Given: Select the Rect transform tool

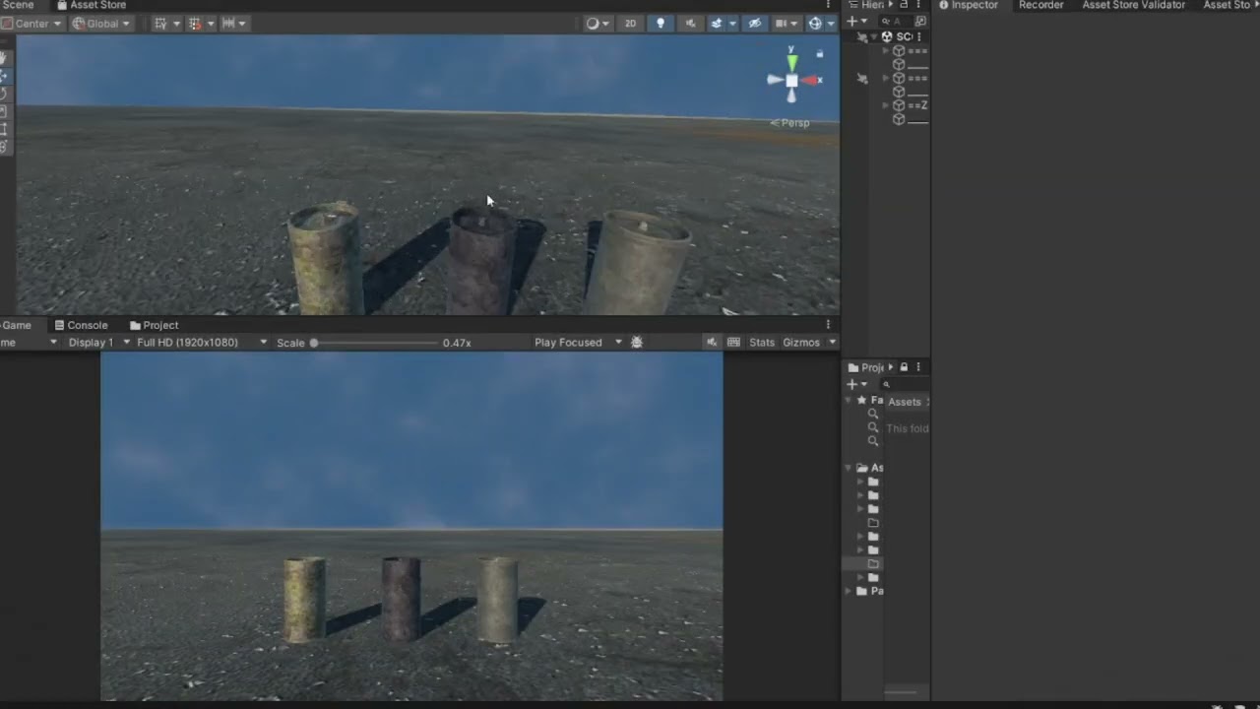Looking at the screenshot, I should [3, 129].
